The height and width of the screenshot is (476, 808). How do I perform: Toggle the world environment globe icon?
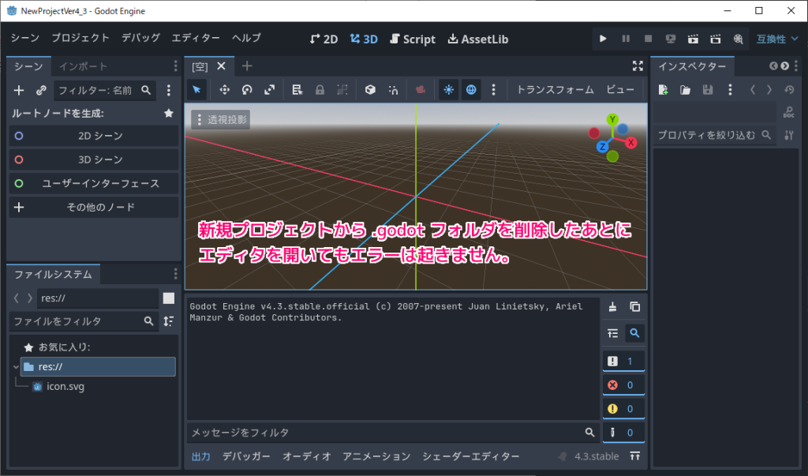point(470,89)
